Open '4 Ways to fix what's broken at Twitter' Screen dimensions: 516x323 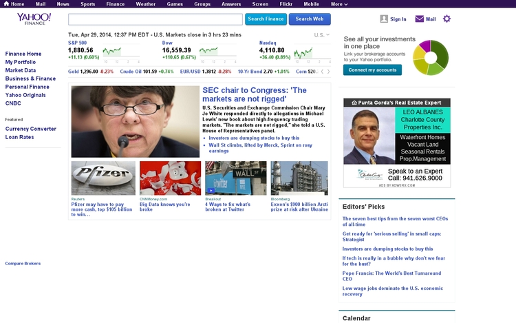point(228,207)
